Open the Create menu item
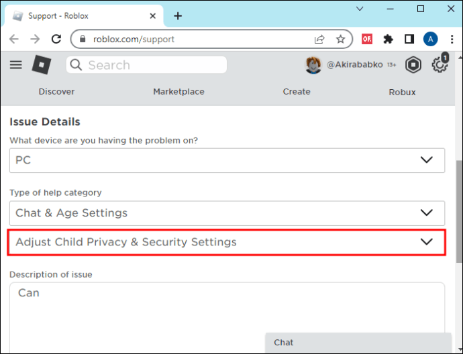This screenshot has height=354, width=463. tap(297, 92)
